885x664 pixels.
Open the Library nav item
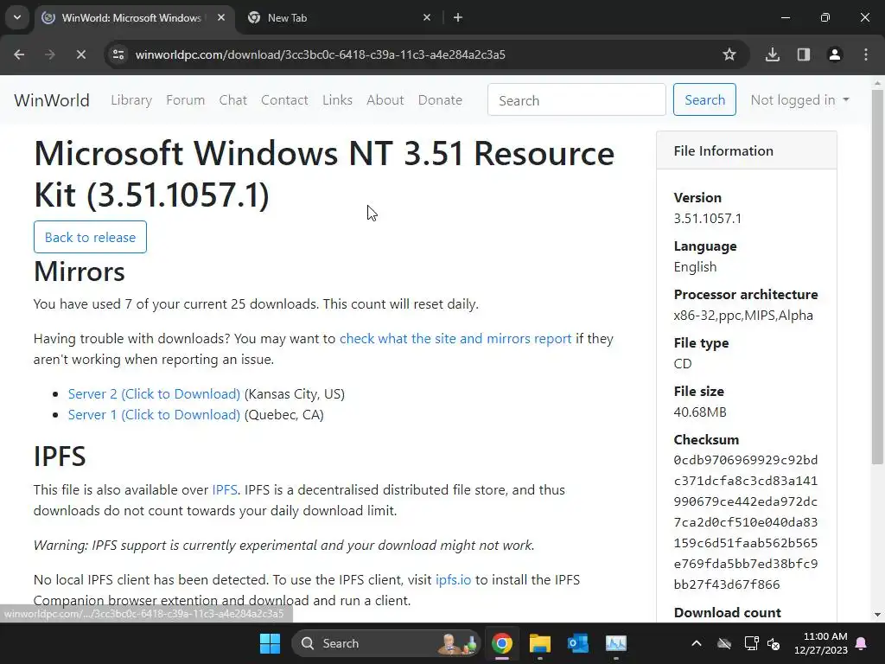tap(131, 100)
